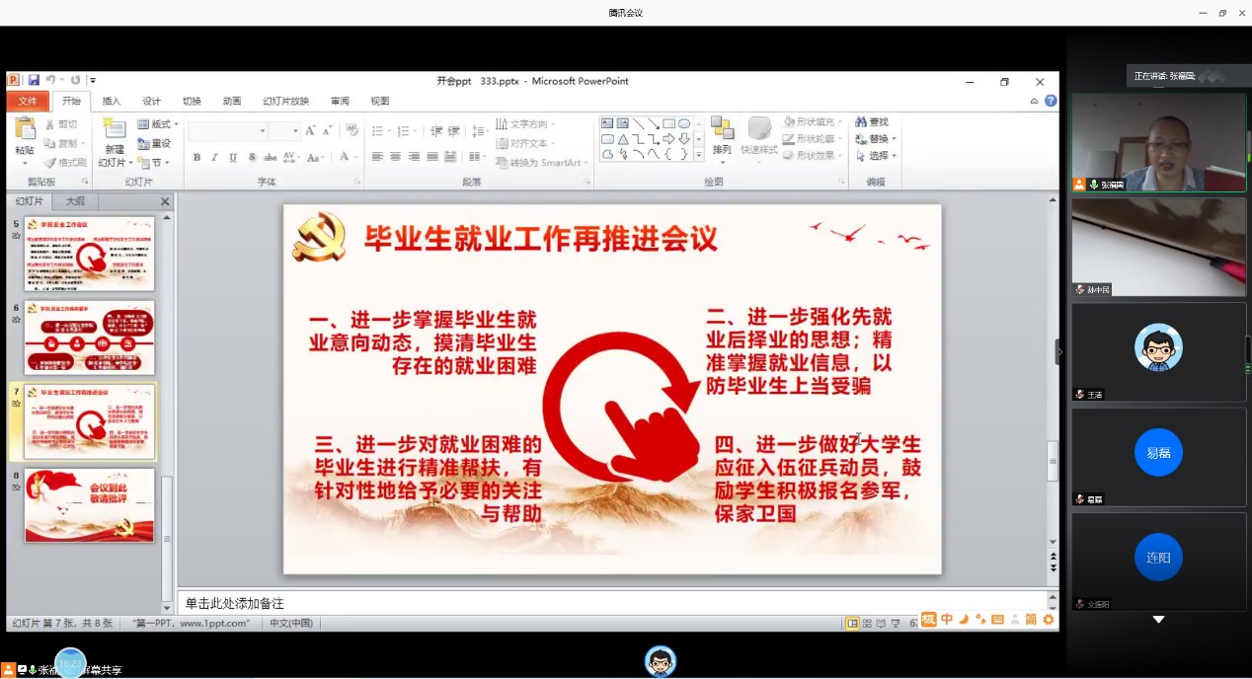Click the notes field 单击此处添加备注
The image size is (1252, 679).
[612, 603]
